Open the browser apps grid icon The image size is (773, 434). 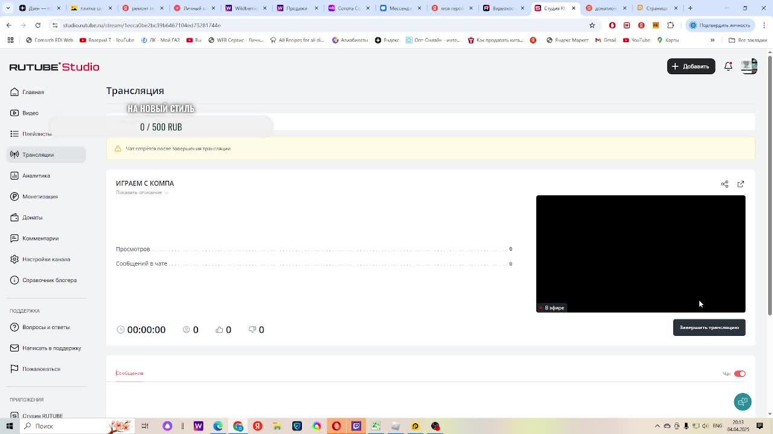tap(10, 40)
